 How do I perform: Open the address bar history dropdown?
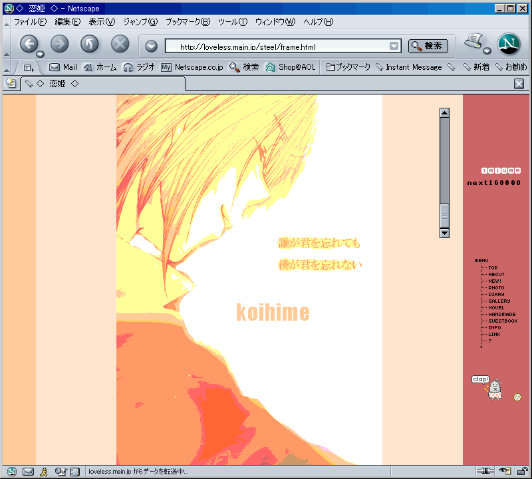pos(394,46)
